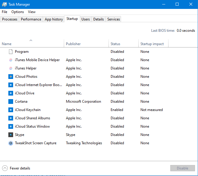Click the Skype app icon
Viewport: 198px width, 176px height.
click(x=11, y=135)
